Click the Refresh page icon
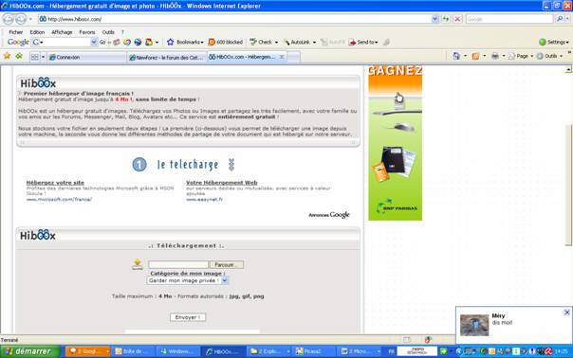 446,19
